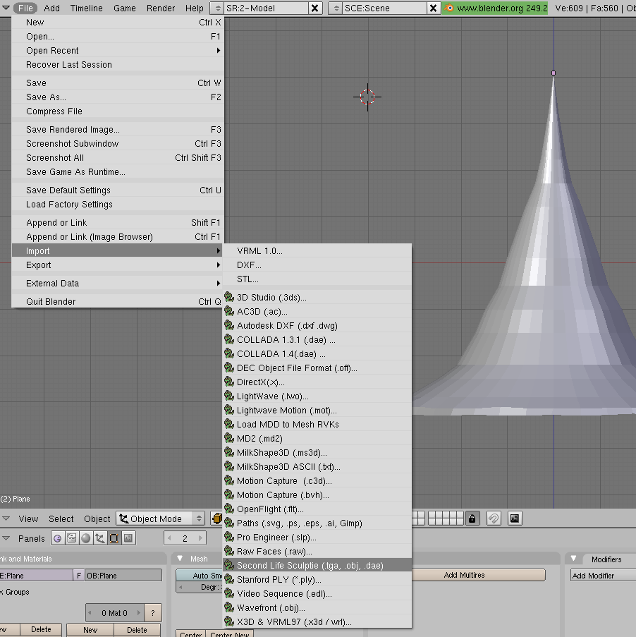Edit the OB:Plane name field
636x637 pixels.
[x=123, y=575]
